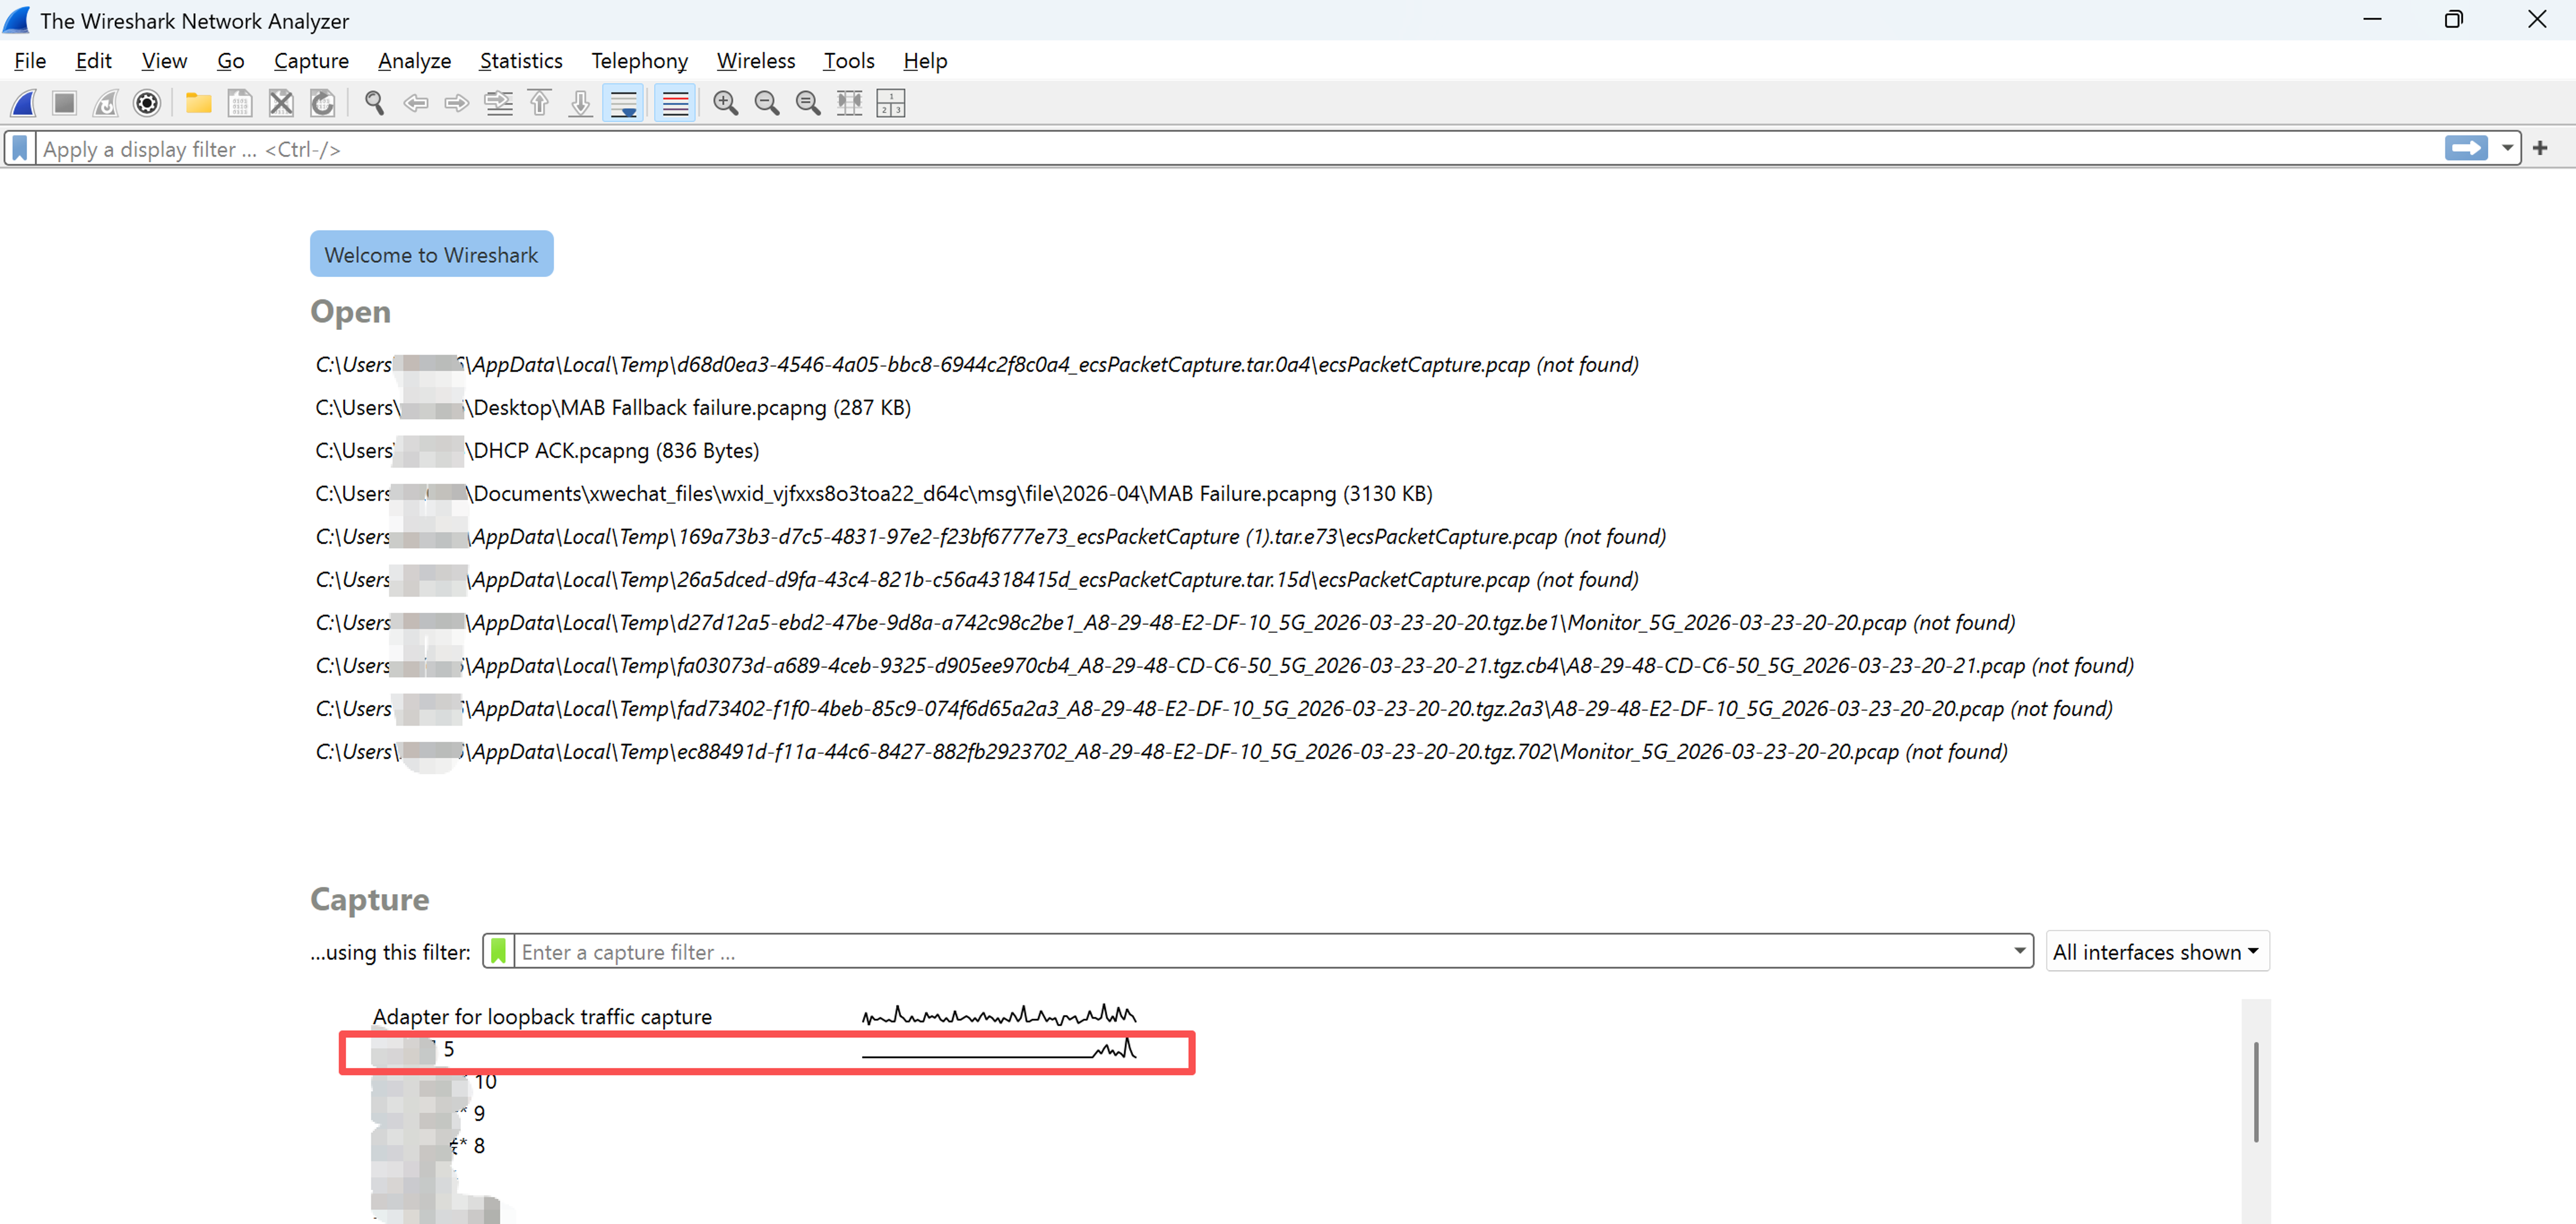Image resolution: width=2576 pixels, height=1224 pixels.
Task: Open recent file MAB Fallback failure.pcapng
Action: [613, 407]
